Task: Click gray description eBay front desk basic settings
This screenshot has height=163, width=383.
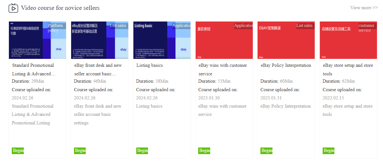Action: (98, 115)
